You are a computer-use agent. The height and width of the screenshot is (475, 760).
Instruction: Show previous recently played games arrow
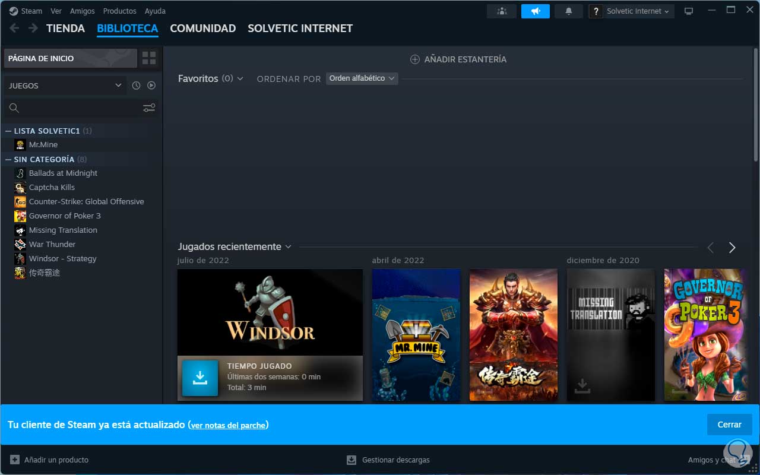coord(710,248)
